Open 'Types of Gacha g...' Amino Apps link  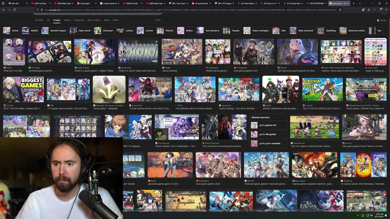(x=376, y=71)
